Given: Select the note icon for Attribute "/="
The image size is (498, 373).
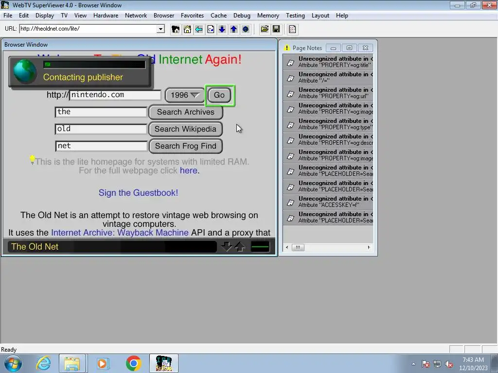Looking at the screenshot, I should pyautogui.click(x=291, y=78).
